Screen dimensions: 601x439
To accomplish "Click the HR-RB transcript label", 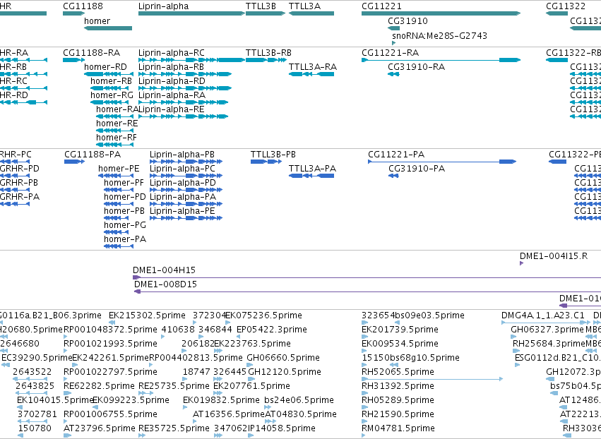I will point(13,66).
